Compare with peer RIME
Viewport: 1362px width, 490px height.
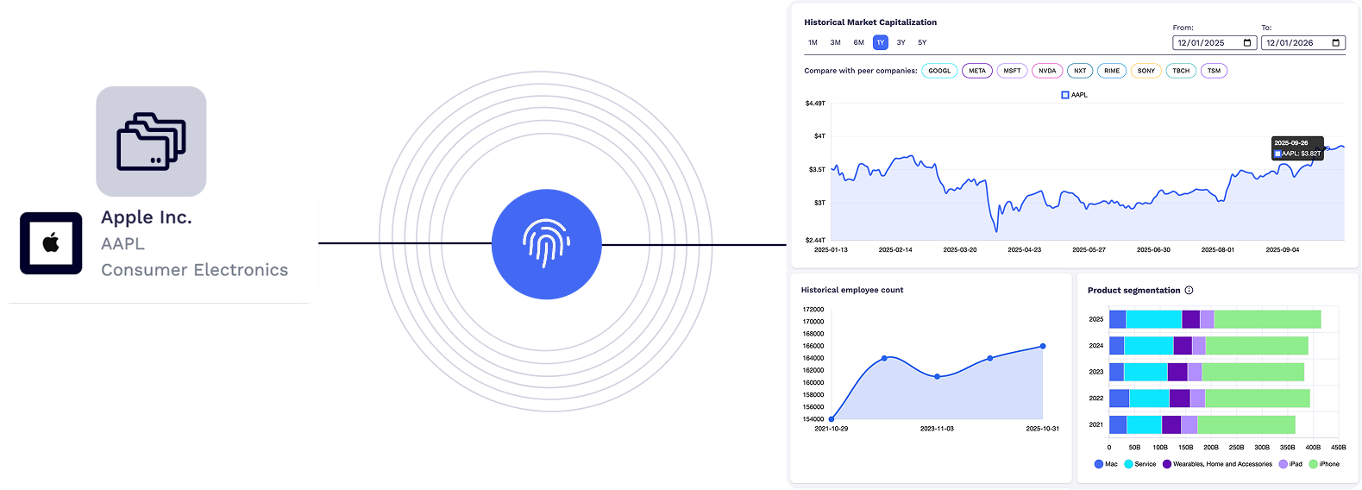coord(1112,71)
